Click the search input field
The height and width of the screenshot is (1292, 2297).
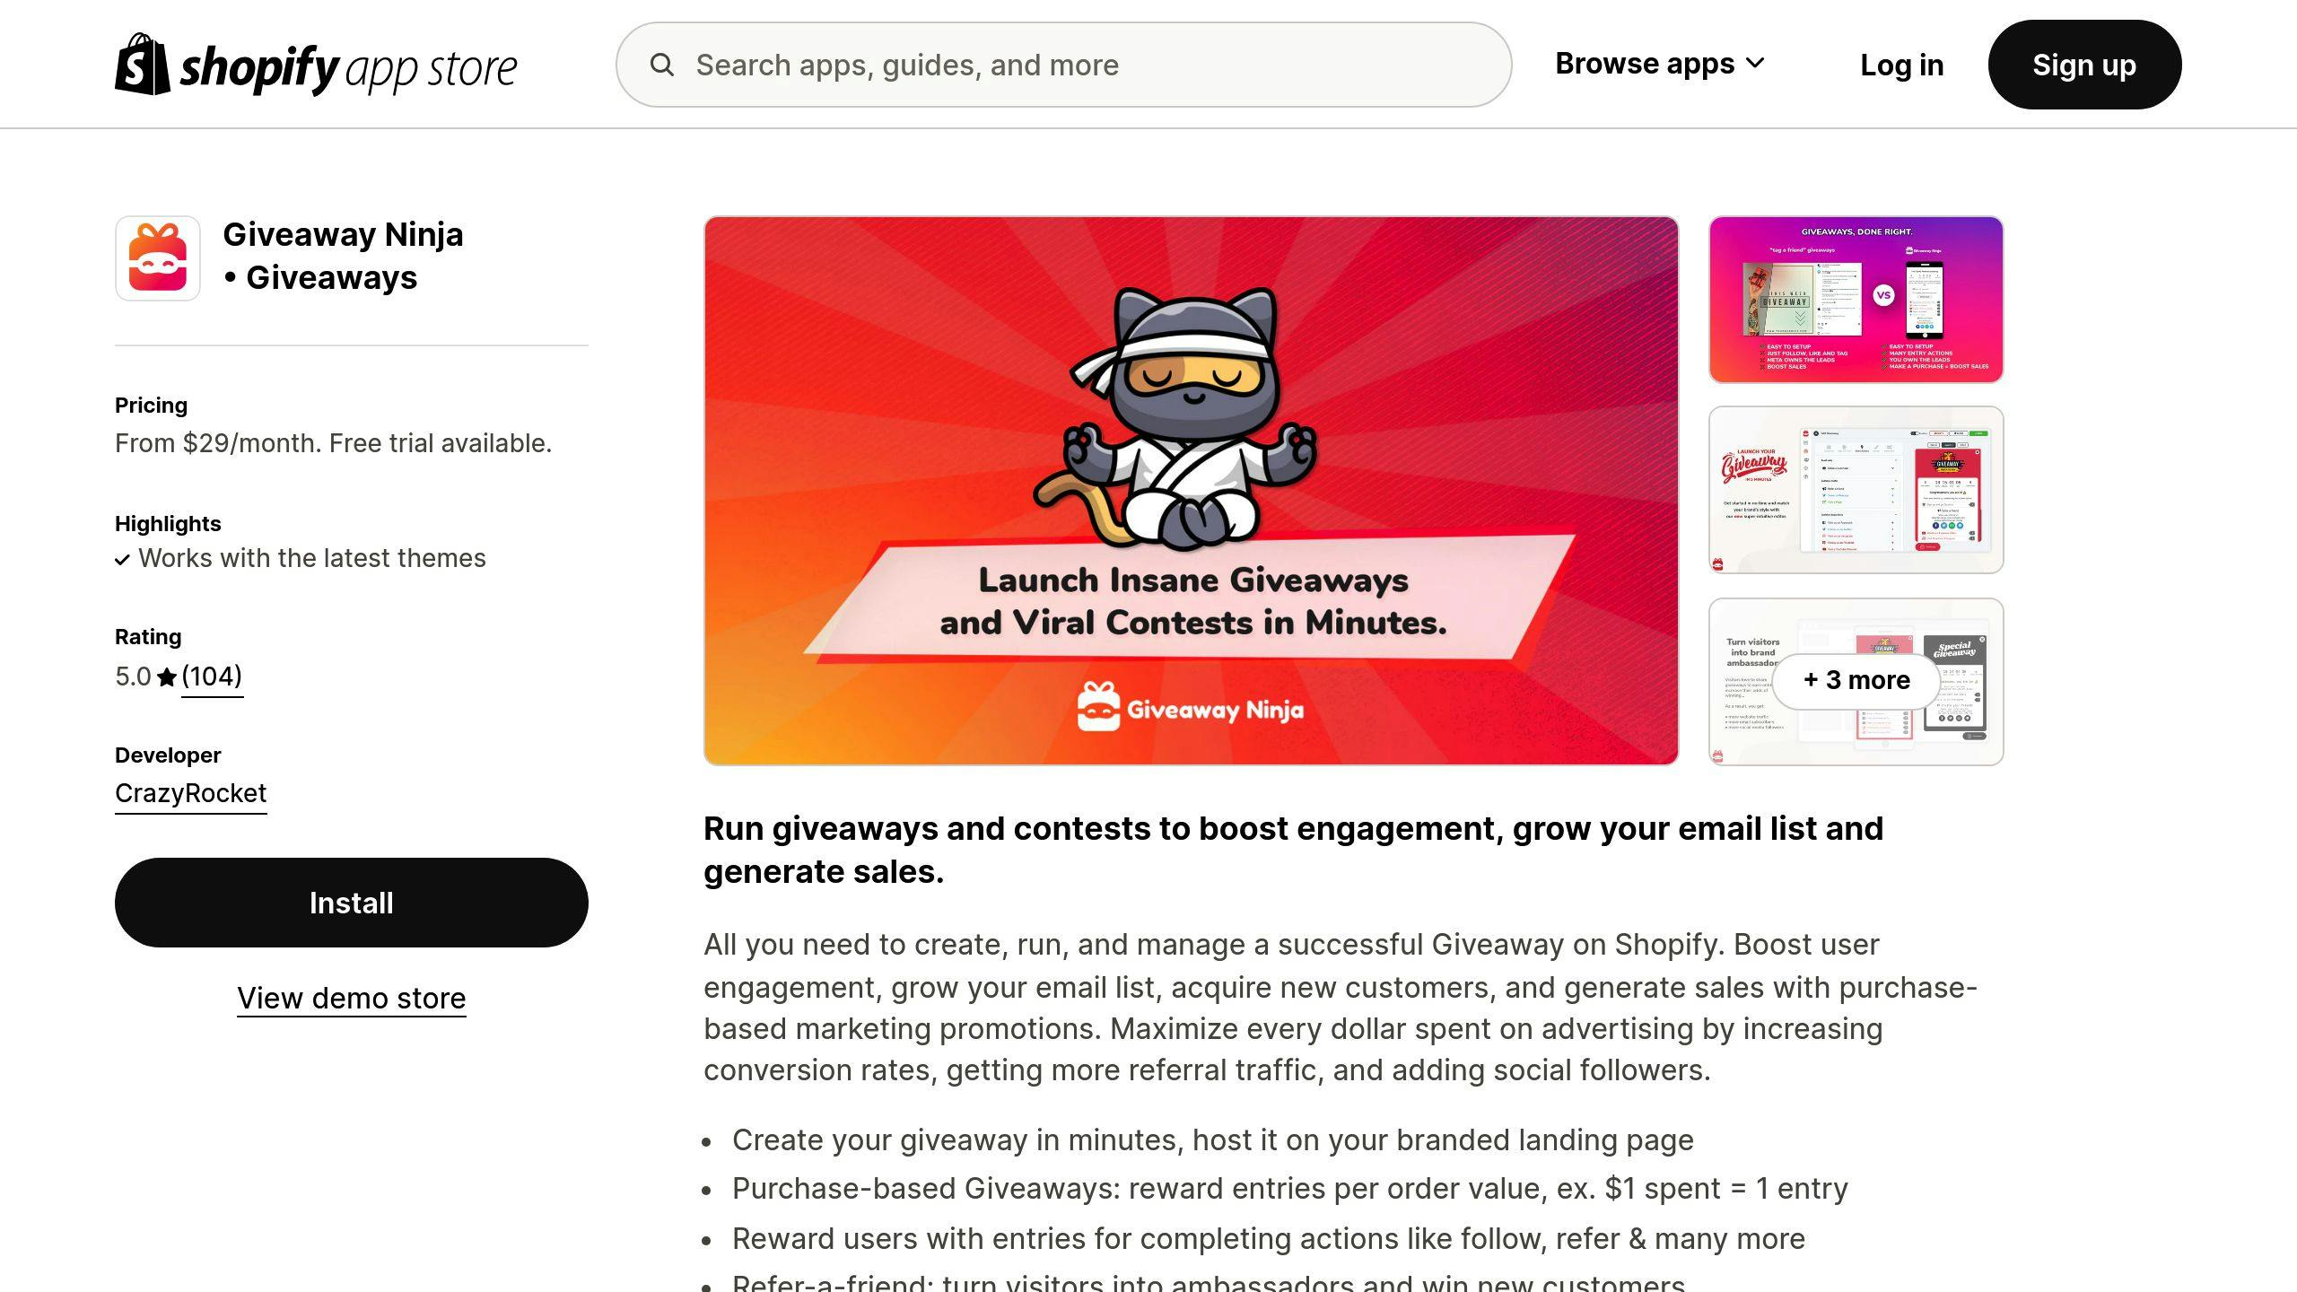[1063, 65]
